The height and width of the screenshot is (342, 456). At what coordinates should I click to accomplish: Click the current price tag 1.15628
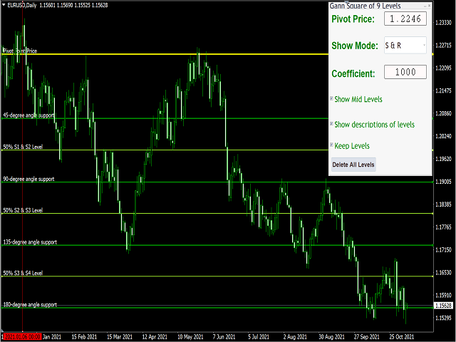[x=444, y=305]
